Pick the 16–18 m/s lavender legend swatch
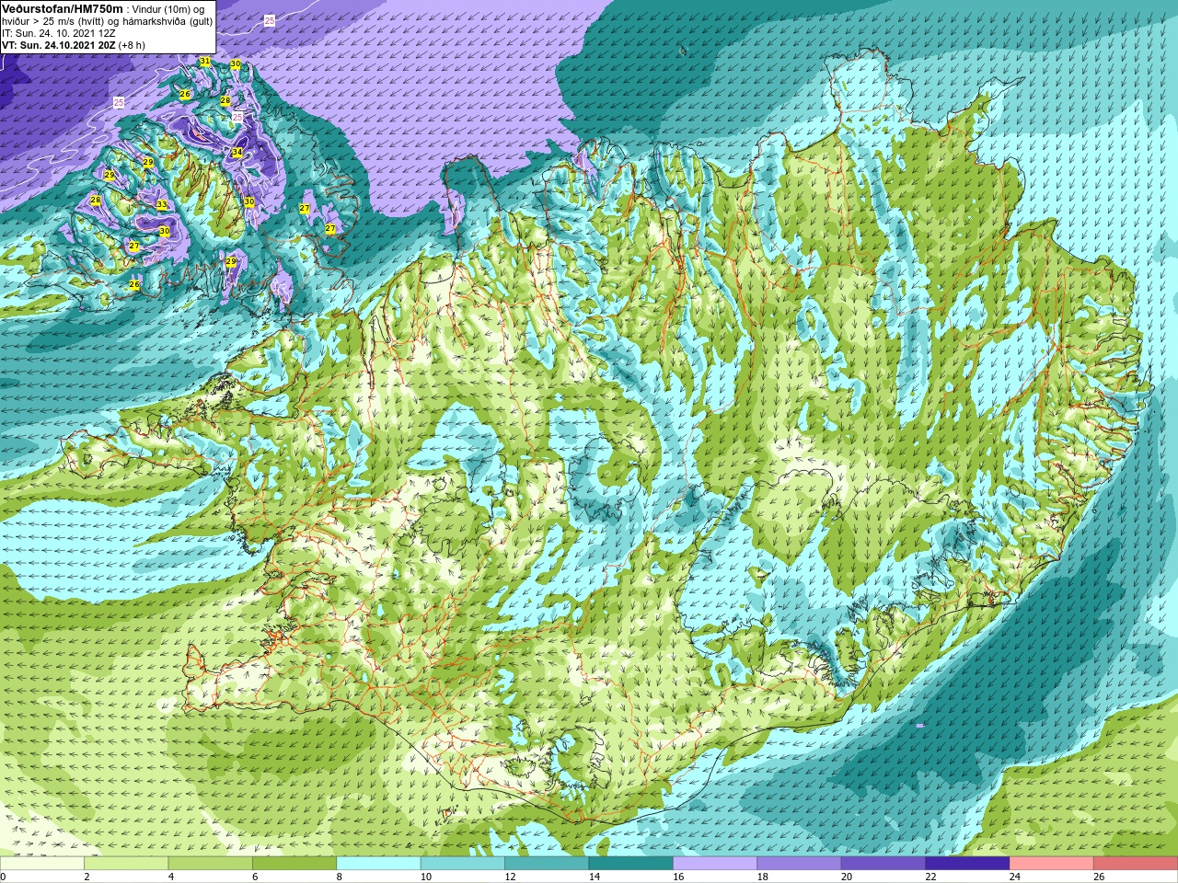 715,864
